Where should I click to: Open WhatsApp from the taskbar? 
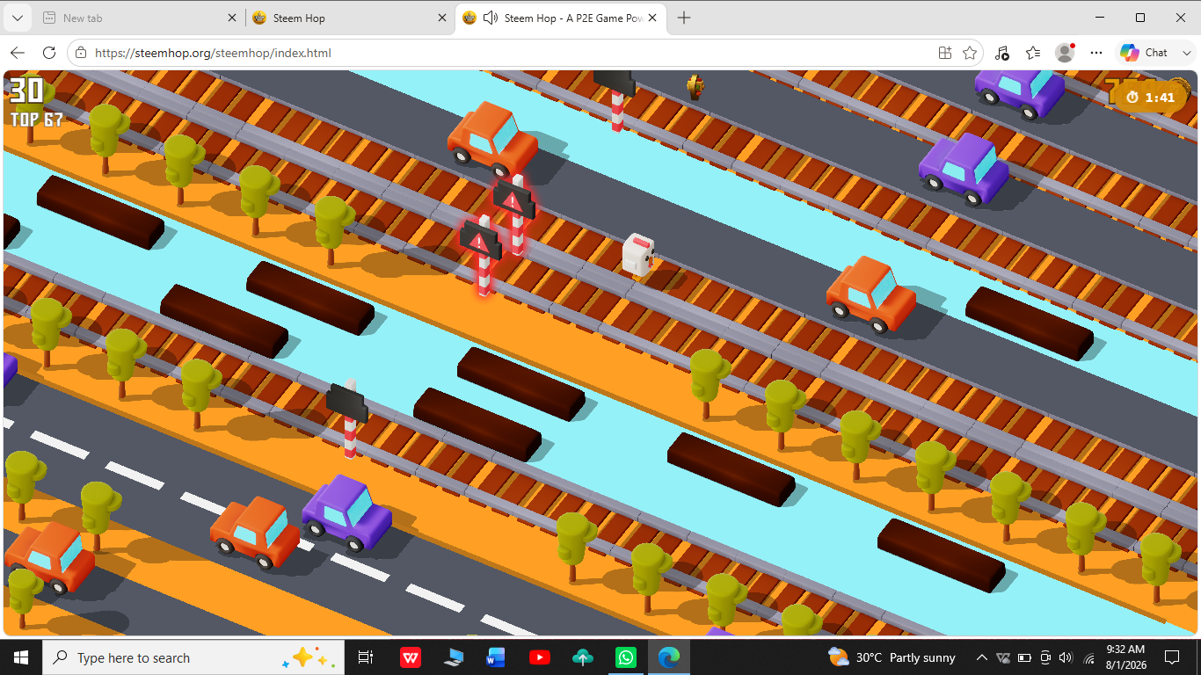point(626,657)
